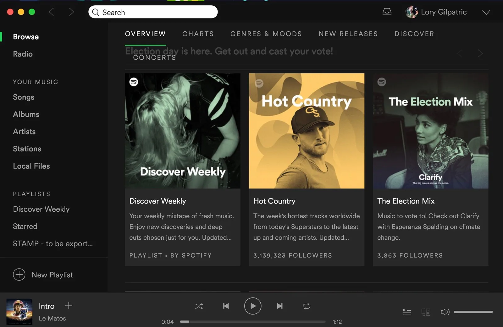
Task: Click the Le Matos artist name
Action: click(53, 318)
